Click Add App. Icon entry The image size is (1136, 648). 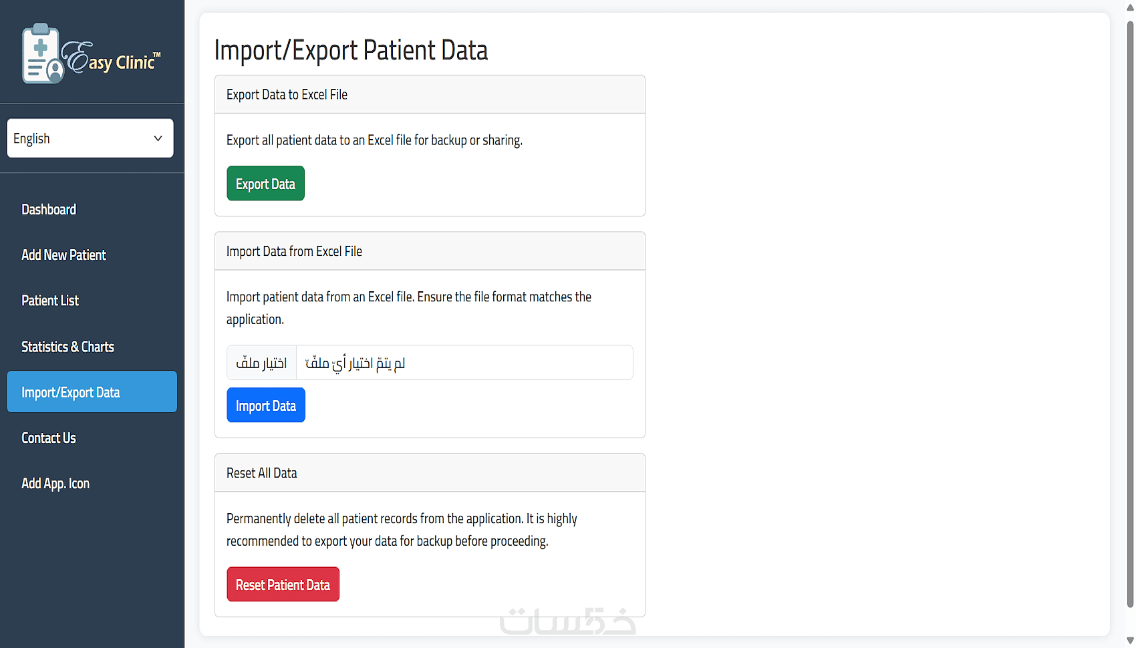point(55,483)
